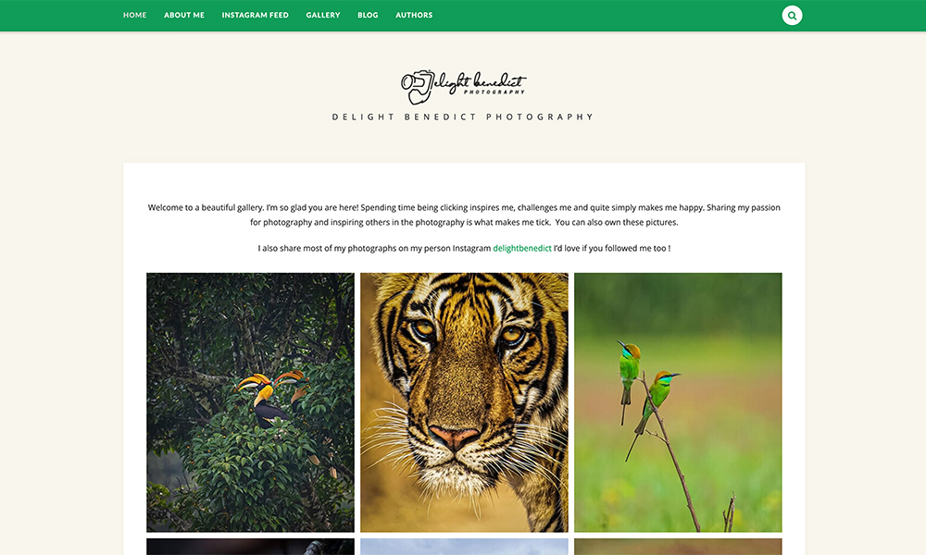
Task: Open the hornbill in tree photo
Action: 250,402
